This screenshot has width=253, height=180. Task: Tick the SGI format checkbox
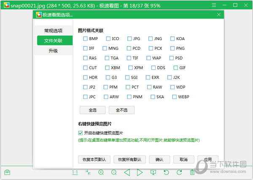point(127,77)
